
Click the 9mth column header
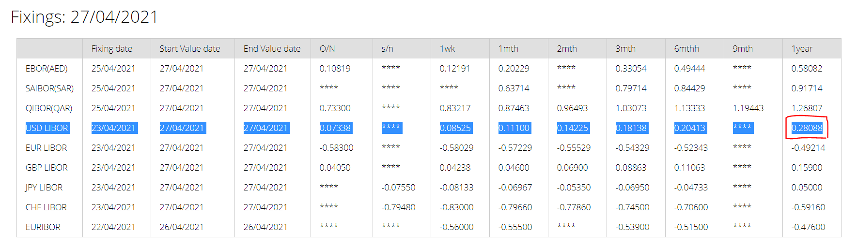pyautogui.click(x=743, y=49)
